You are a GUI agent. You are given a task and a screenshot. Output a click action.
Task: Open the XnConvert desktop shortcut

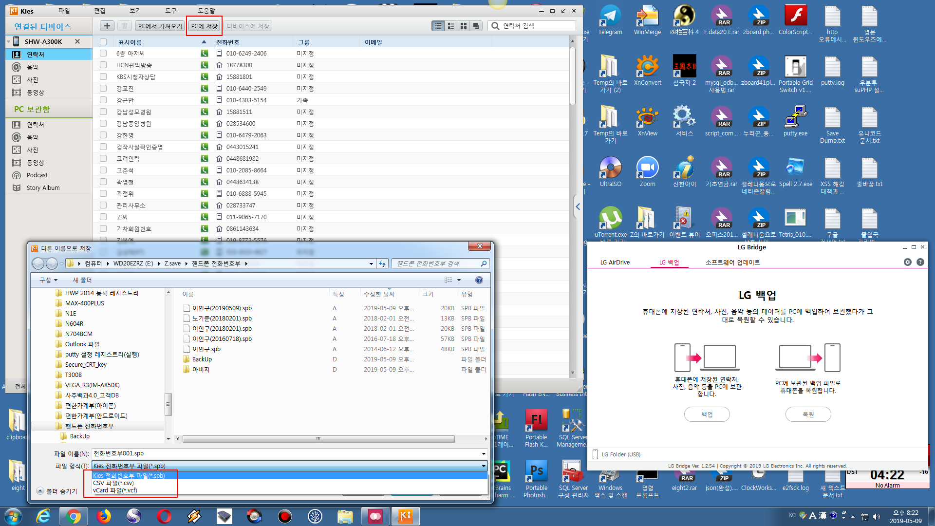coord(647,71)
